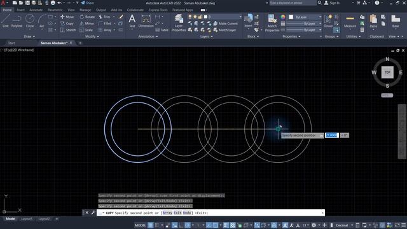Expand the Draw panel

click(x=29, y=37)
